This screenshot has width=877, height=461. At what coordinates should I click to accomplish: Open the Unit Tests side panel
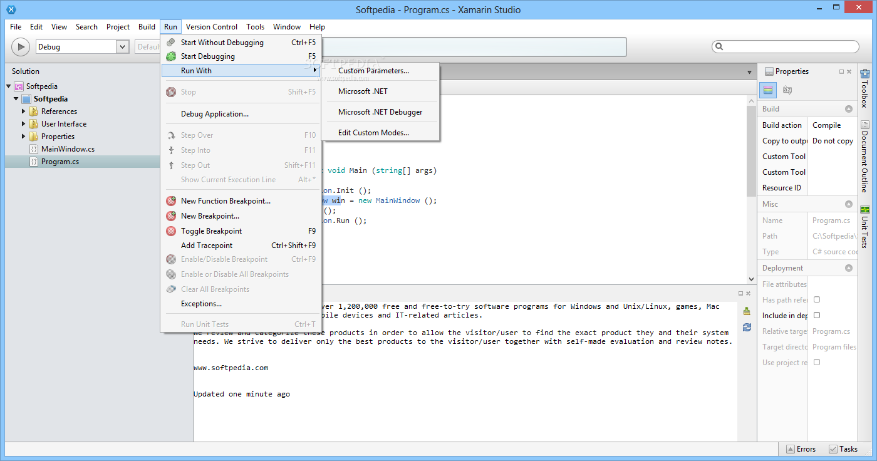tap(865, 227)
